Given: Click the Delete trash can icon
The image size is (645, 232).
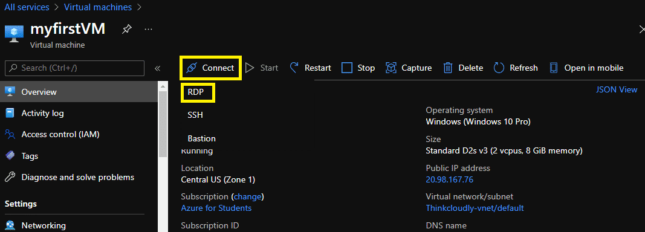Looking at the screenshot, I should click(448, 68).
